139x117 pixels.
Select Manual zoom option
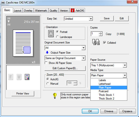[48, 83]
